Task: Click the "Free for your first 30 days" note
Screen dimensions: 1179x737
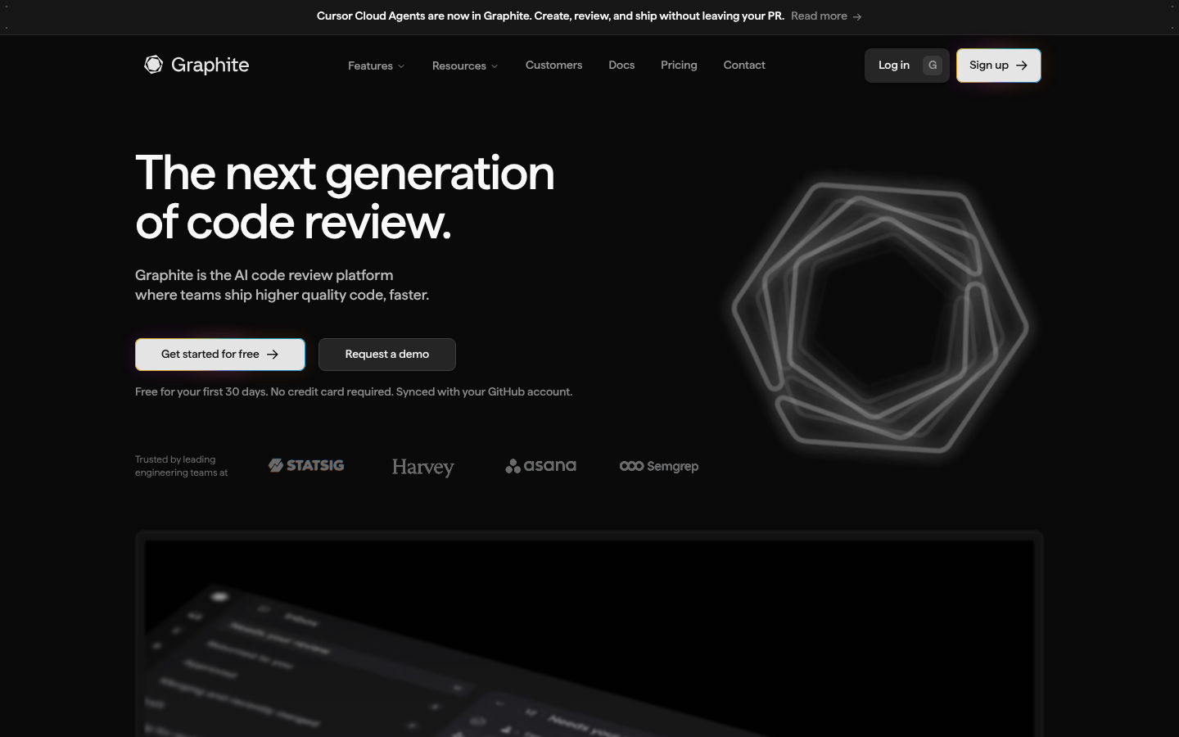Action: [354, 392]
